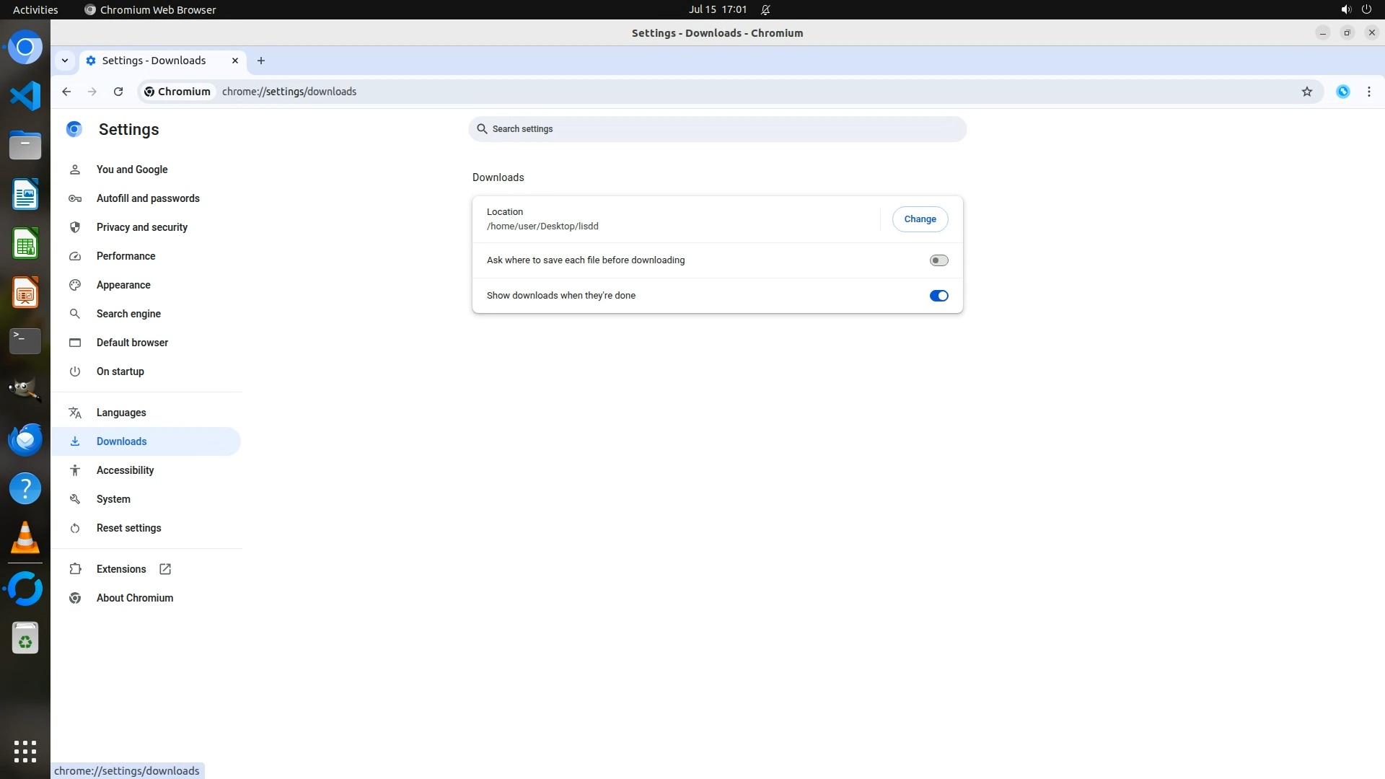Close the Settings - Downloads tab
Viewport: 1385px width, 779px height.
(235, 61)
